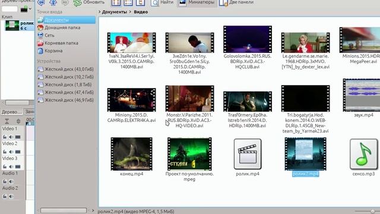Viewport: 380px width, 214px height.
Task: Open the add clip dropdown arrow
Action: pyautogui.click(x=30, y=9)
